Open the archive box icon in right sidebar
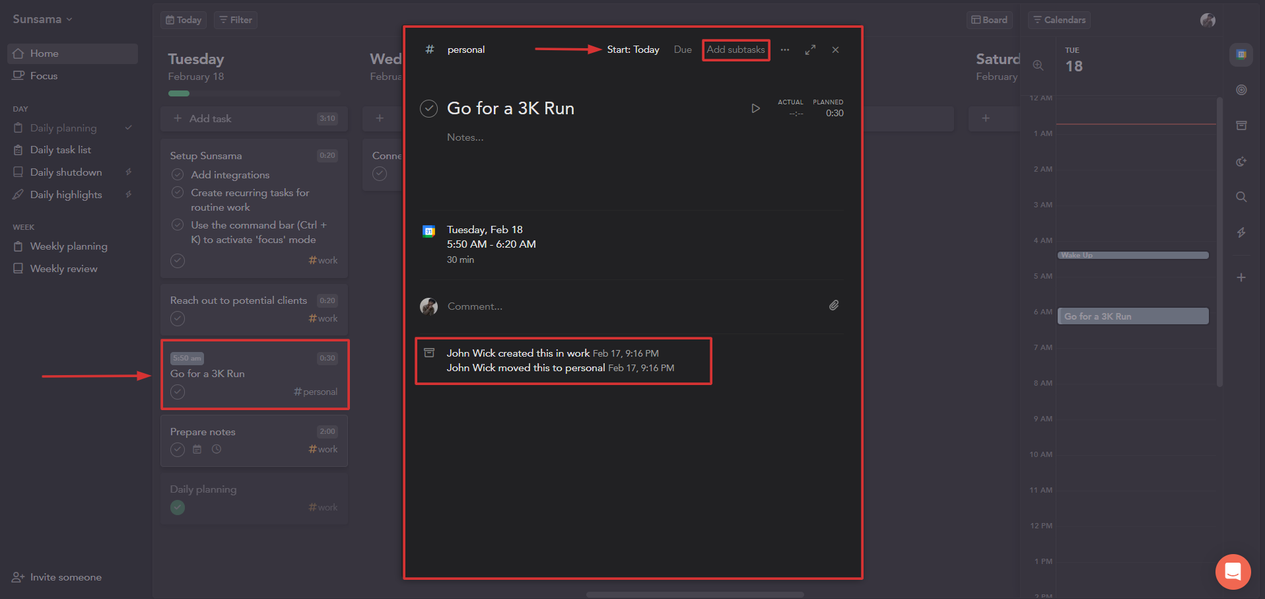Image resolution: width=1265 pixels, height=599 pixels. coord(1241,125)
